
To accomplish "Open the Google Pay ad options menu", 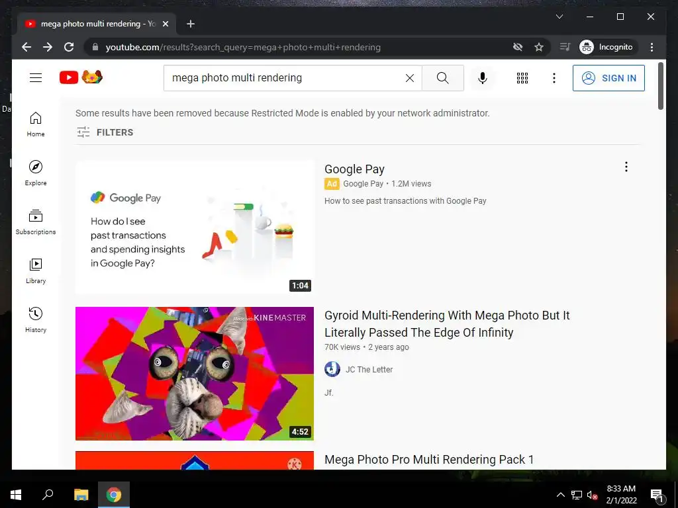I will (626, 167).
